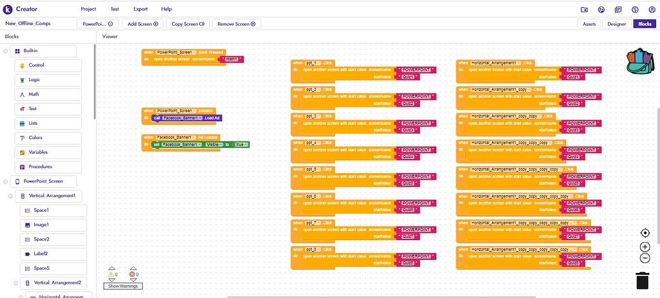Click the trash can icon
The width and height of the screenshot is (660, 298).
tap(643, 281)
